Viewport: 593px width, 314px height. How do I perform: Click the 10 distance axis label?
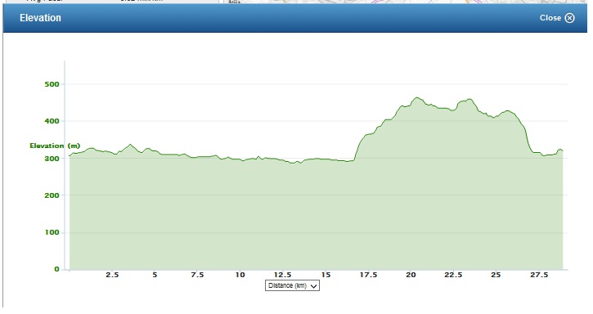click(240, 275)
